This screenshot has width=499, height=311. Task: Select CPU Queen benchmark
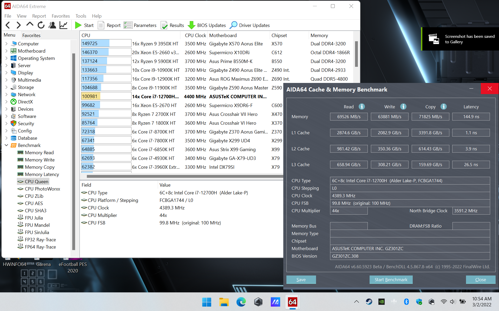point(33,181)
